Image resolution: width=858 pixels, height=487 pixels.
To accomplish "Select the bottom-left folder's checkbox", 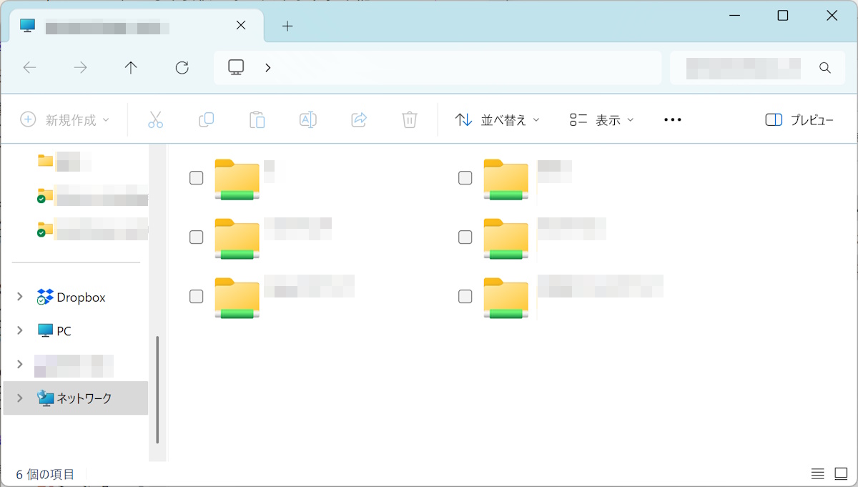I will pyautogui.click(x=196, y=296).
